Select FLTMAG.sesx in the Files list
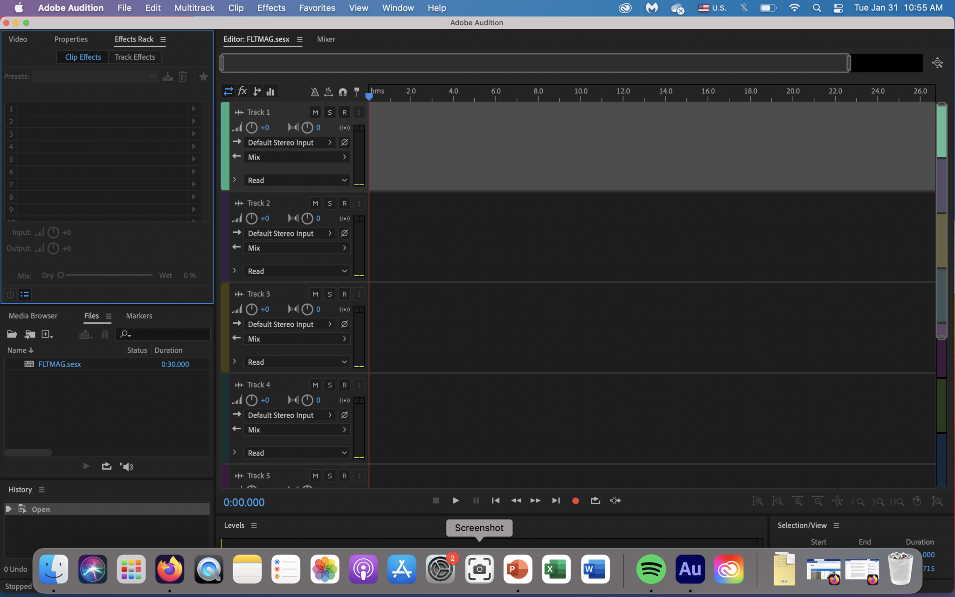Viewport: 955px width, 597px height. tap(59, 364)
